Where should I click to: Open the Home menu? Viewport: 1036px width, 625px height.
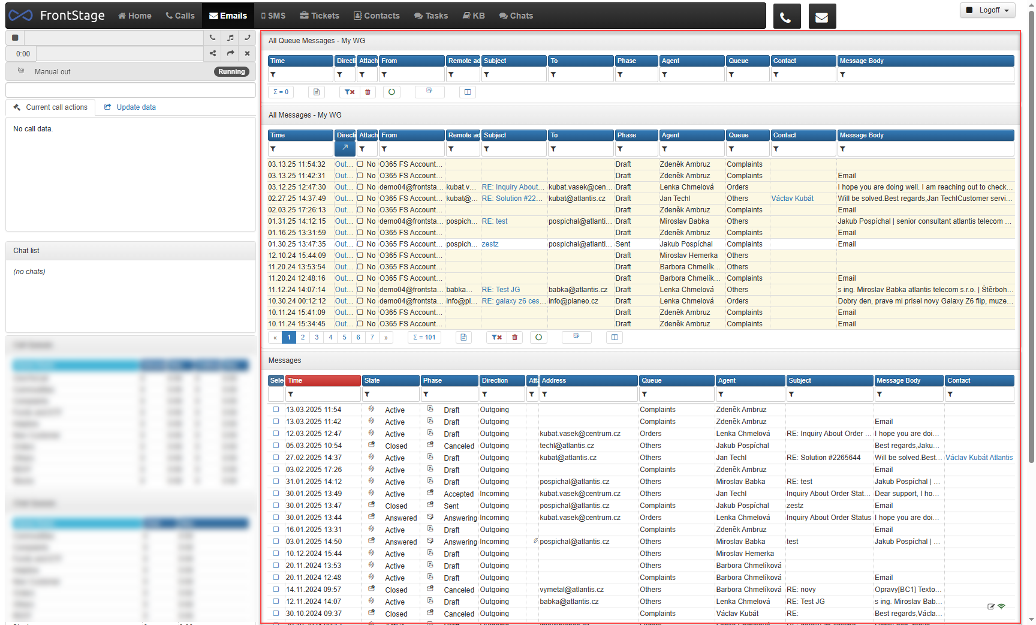[135, 16]
